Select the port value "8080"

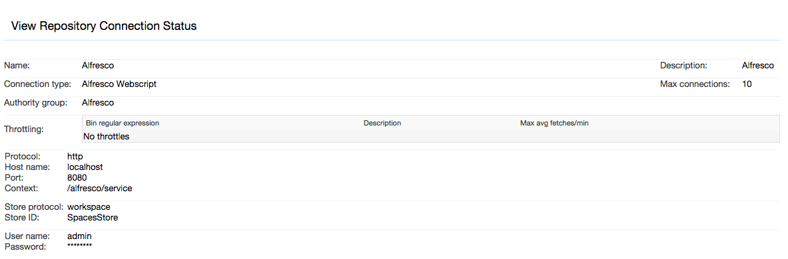coord(77,177)
